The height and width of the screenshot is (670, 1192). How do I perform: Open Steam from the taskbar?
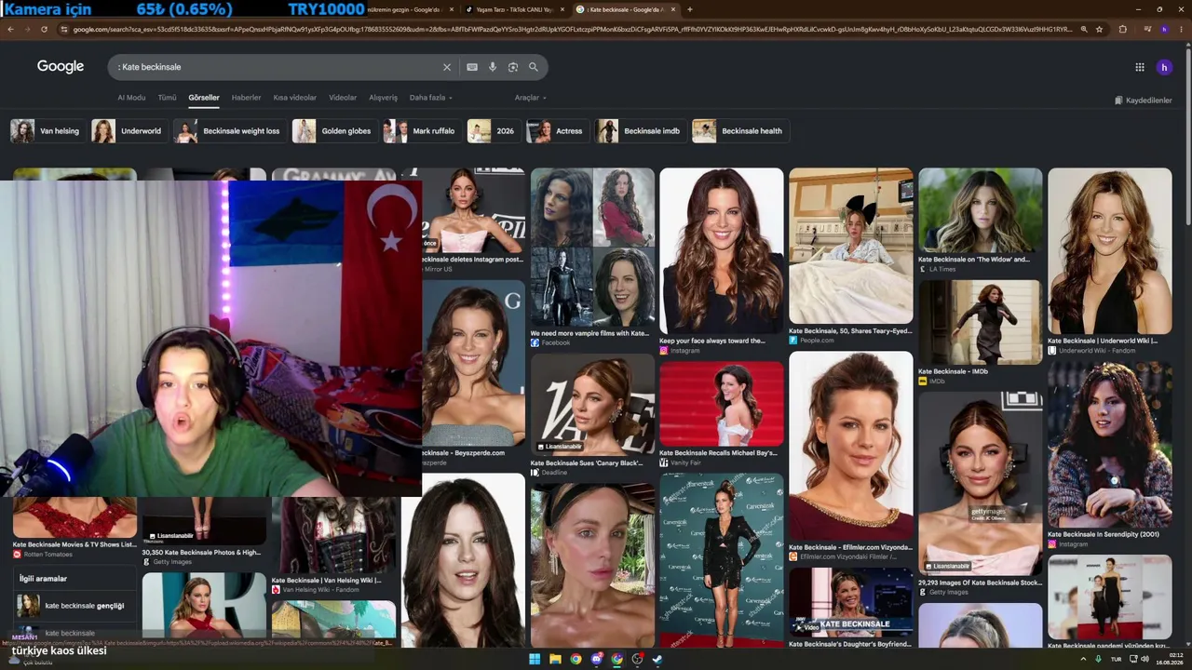click(657, 659)
